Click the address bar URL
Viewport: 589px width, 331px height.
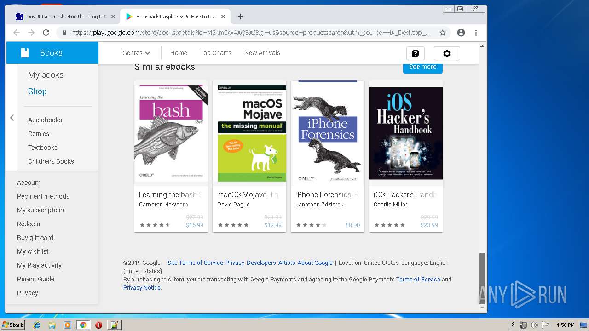coord(251,33)
